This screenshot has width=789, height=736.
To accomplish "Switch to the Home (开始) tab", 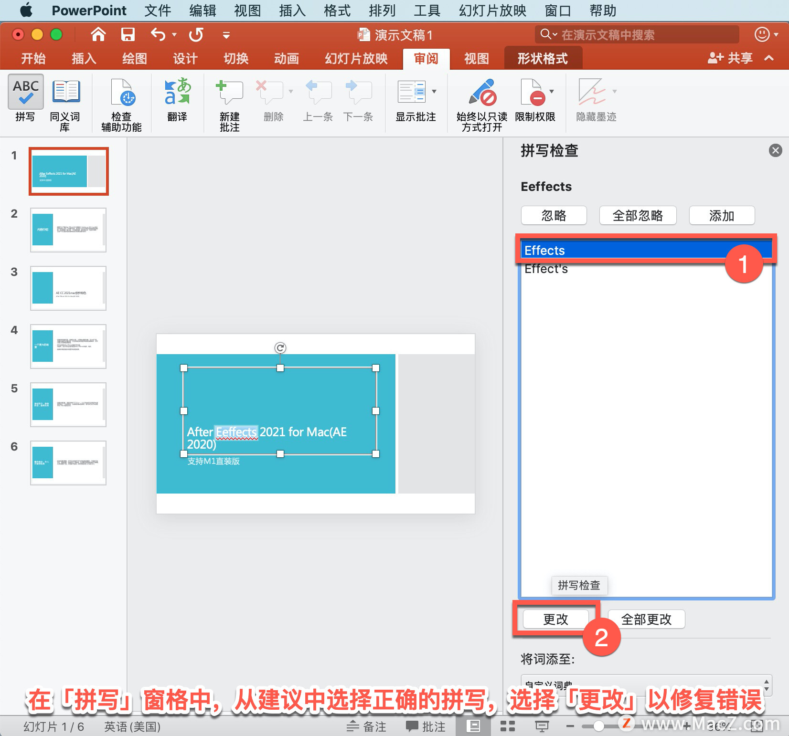I will 33,58.
